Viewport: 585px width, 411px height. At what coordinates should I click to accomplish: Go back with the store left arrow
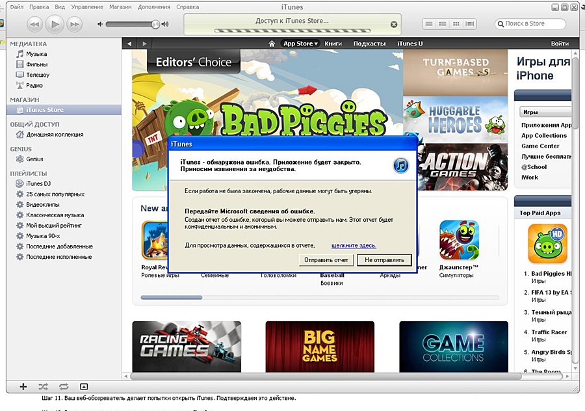(129, 44)
